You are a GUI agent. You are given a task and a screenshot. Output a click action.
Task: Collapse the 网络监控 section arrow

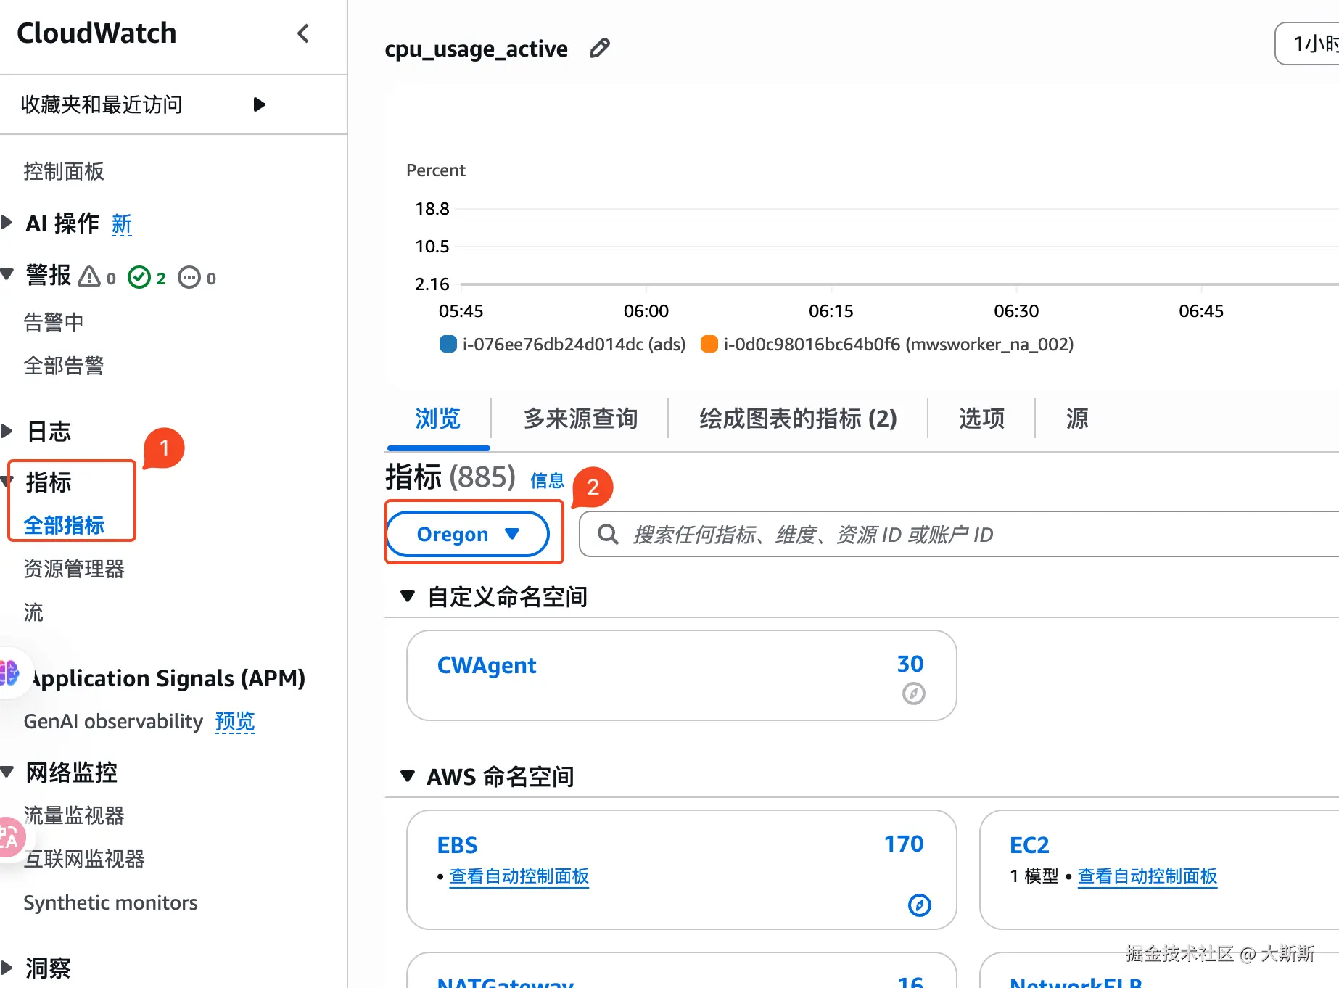7,772
